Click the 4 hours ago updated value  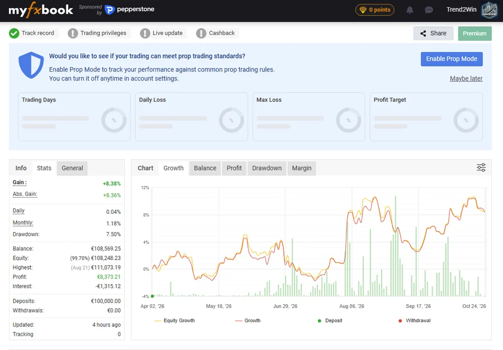(x=107, y=325)
